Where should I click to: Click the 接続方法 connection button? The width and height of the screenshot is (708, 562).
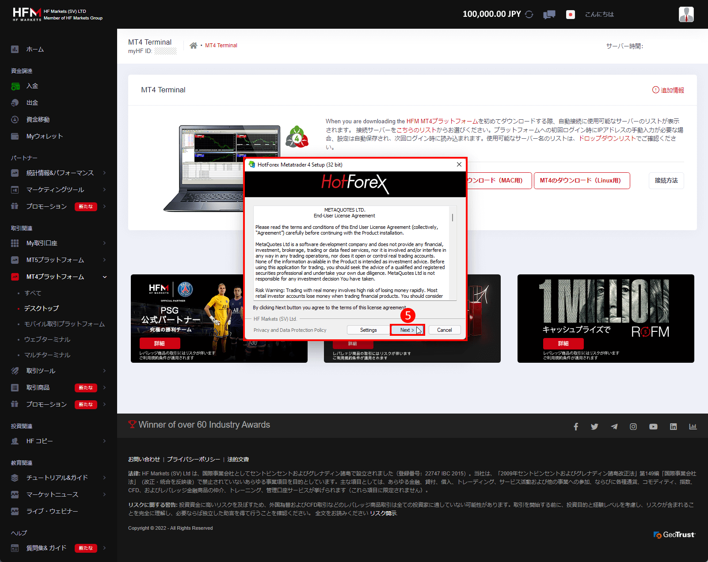pyautogui.click(x=666, y=180)
